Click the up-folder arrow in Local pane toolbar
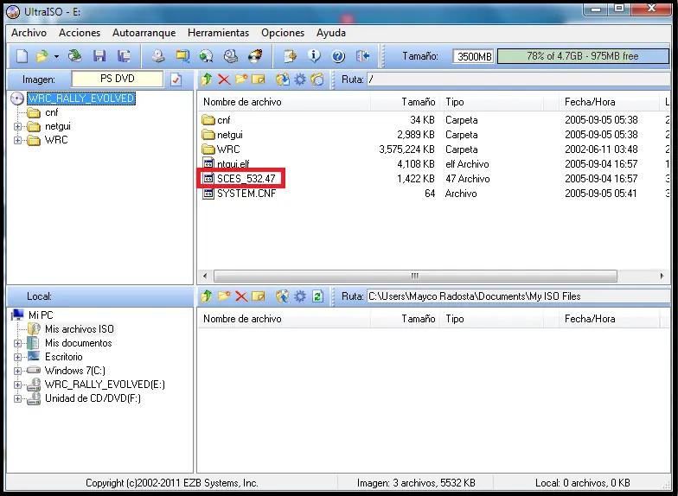The image size is (678, 496). [207, 296]
